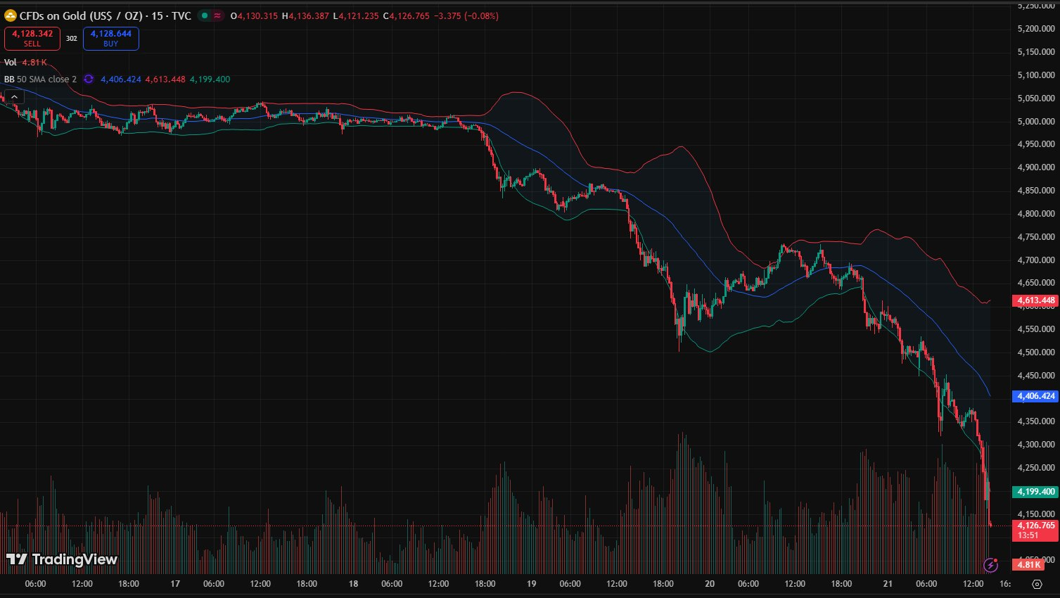Click the 4.81K volume axis label
This screenshot has width=1060, height=598.
click(x=1028, y=564)
